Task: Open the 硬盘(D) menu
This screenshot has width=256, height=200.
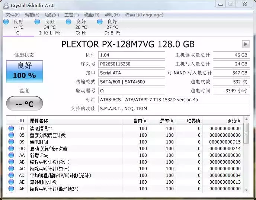Action: click(92, 15)
